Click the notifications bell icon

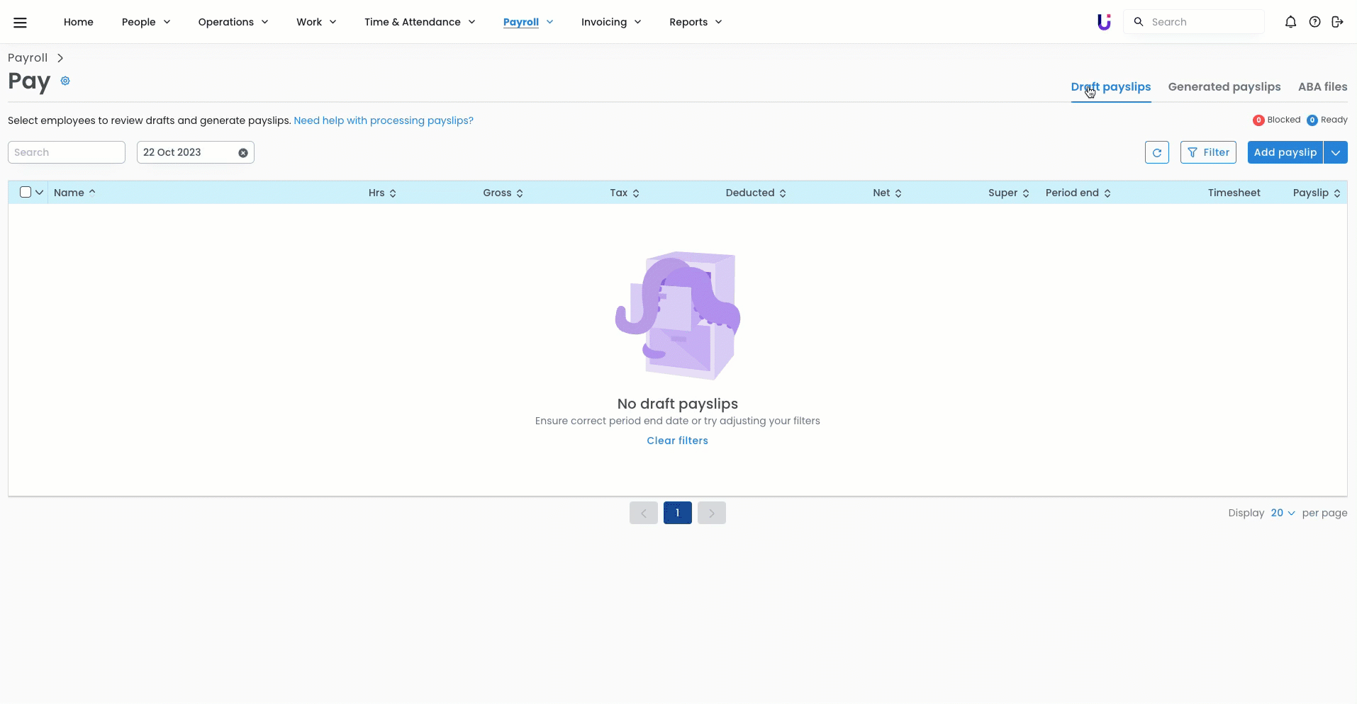[1290, 22]
